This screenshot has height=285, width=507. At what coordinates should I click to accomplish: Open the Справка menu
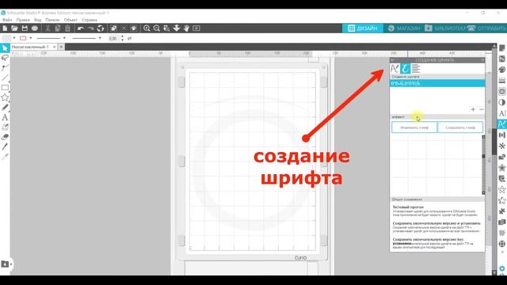click(x=90, y=20)
